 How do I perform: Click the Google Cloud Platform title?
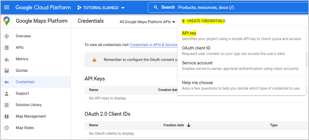click(43, 7)
